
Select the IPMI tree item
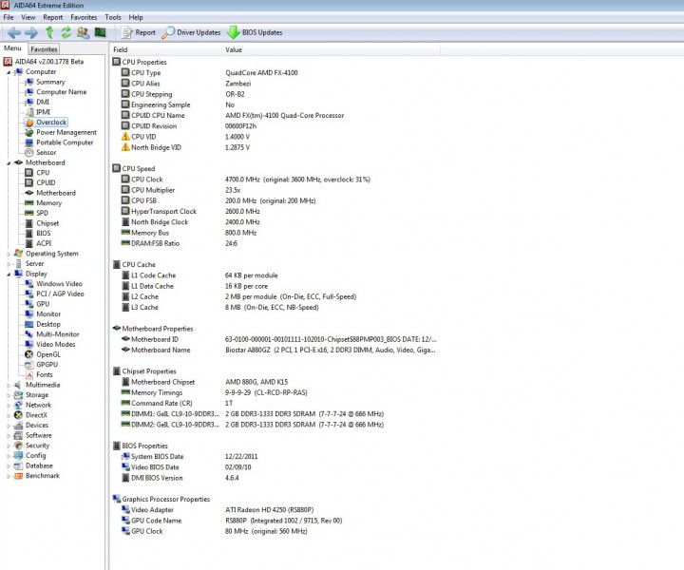43,112
